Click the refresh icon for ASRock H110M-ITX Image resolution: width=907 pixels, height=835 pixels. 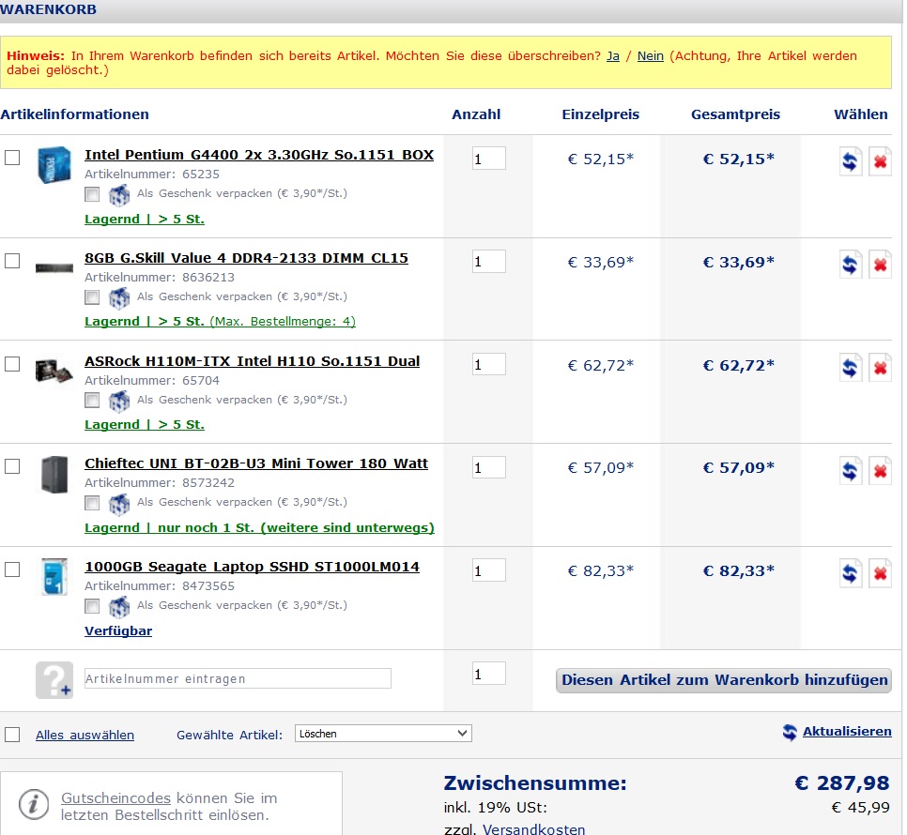click(x=851, y=368)
